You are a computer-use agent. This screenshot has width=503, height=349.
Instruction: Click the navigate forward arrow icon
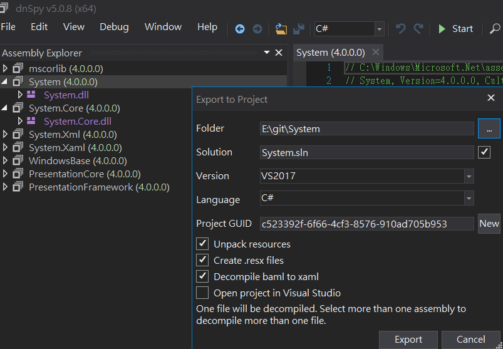(x=257, y=29)
